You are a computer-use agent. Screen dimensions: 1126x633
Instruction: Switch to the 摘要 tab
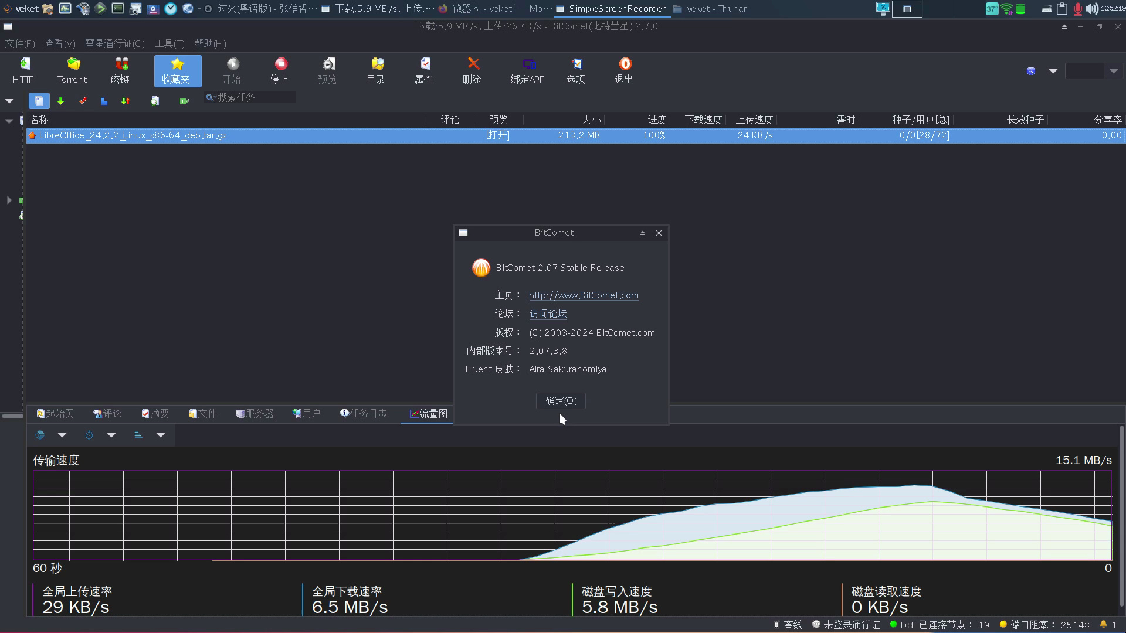click(x=155, y=414)
